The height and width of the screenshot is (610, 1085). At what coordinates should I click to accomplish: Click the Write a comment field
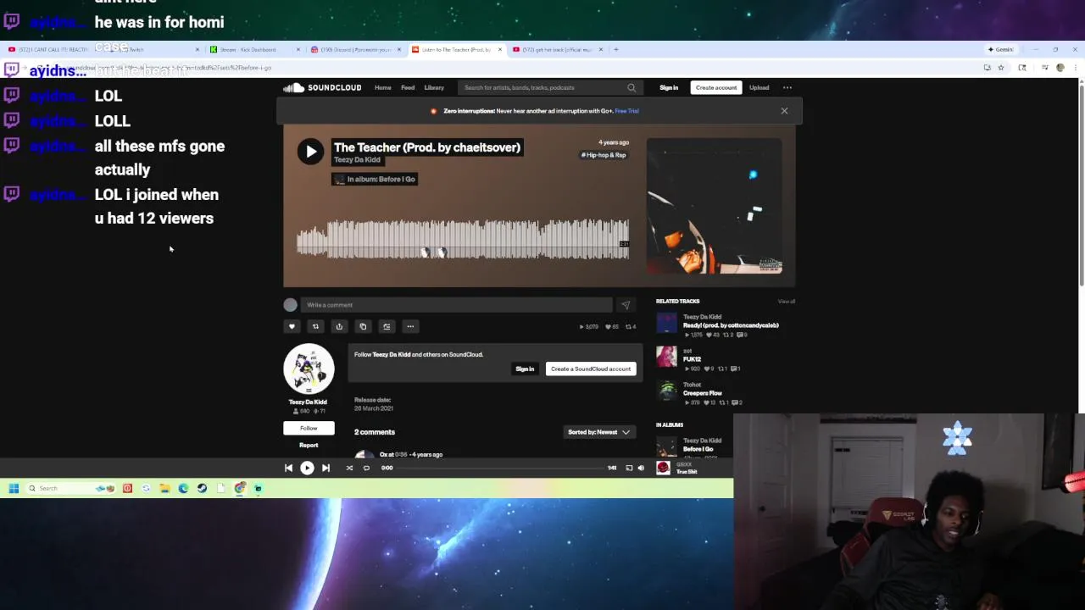point(456,305)
